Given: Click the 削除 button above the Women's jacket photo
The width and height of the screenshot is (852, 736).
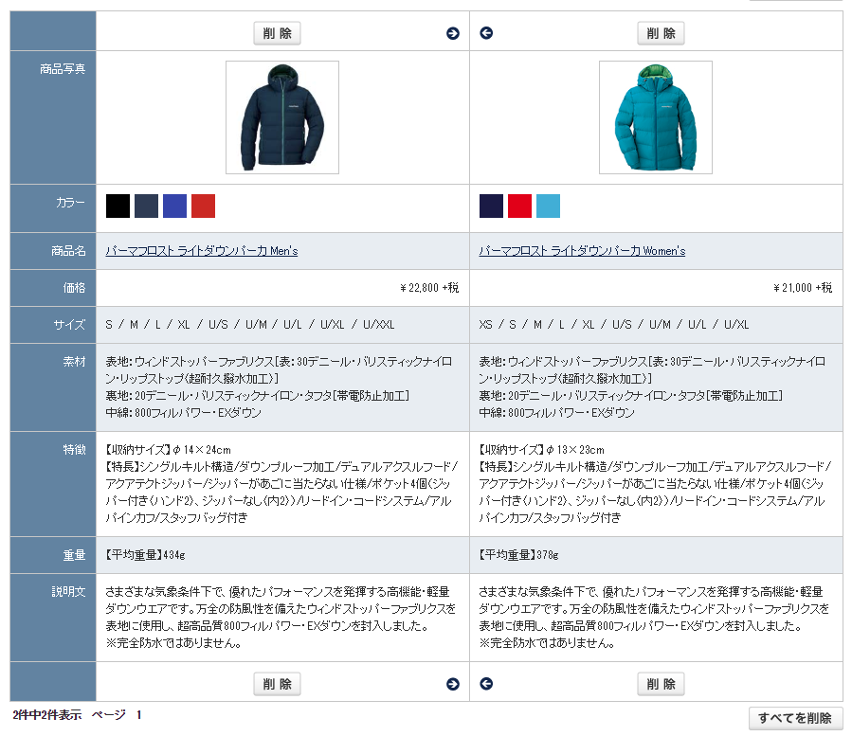Looking at the screenshot, I should pyautogui.click(x=661, y=33).
